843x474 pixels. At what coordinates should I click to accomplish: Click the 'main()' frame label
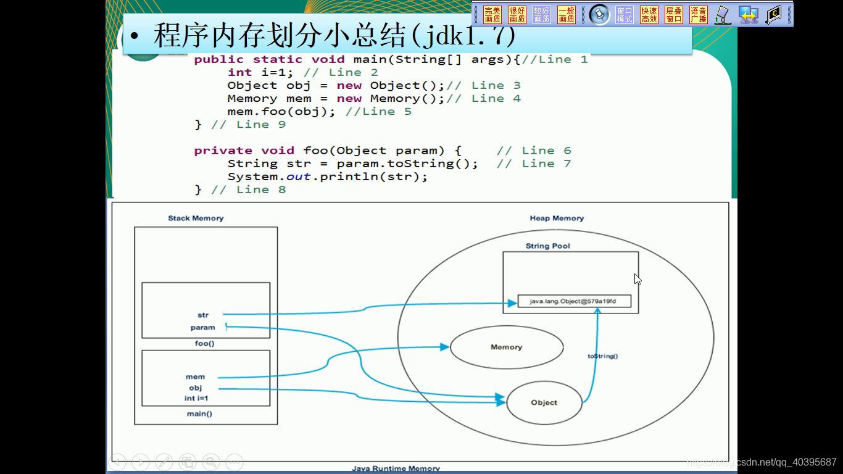point(199,414)
